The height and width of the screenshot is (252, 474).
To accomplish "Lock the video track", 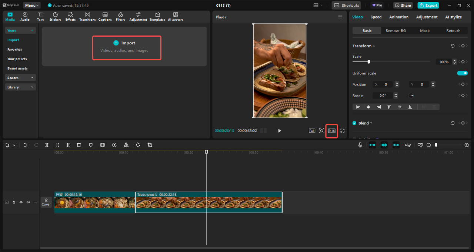I will pyautogui.click(x=14, y=202).
